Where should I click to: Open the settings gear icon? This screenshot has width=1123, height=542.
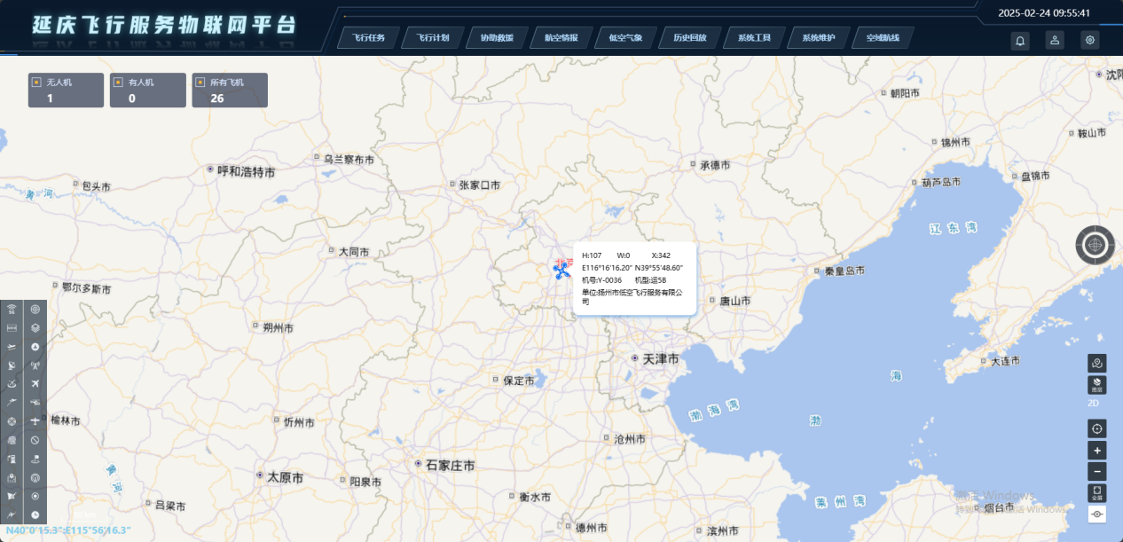click(1089, 40)
